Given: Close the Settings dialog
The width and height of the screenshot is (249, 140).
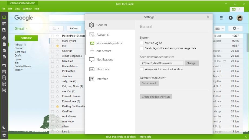Looking at the screenshot, I should click(x=208, y=17).
